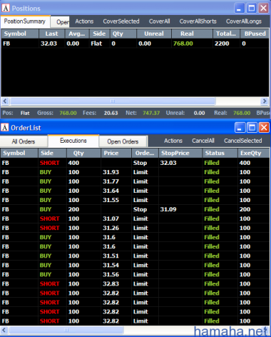Image resolution: width=271 pixels, height=337 pixels.
Task: Open Actions menu in Positions window
Action: pos(84,21)
